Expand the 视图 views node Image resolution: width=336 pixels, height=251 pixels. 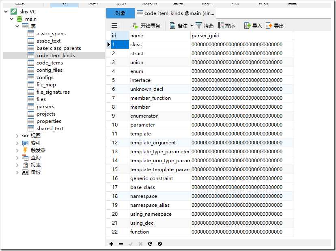pos(17,136)
